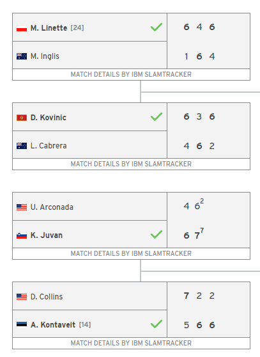This screenshot has width=260, height=357.
Task: Click the green checkmark in D. Kovinic's row
Action: click(x=157, y=116)
